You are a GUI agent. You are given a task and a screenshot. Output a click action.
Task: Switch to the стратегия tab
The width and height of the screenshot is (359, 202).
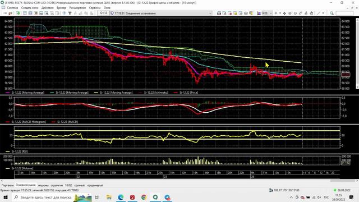[x=57, y=185]
